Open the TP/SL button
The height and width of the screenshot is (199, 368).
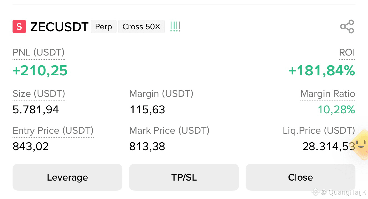[184, 177]
